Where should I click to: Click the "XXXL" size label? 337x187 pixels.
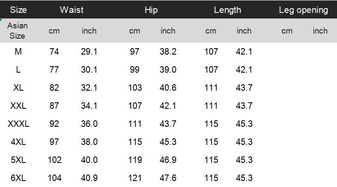point(19,124)
